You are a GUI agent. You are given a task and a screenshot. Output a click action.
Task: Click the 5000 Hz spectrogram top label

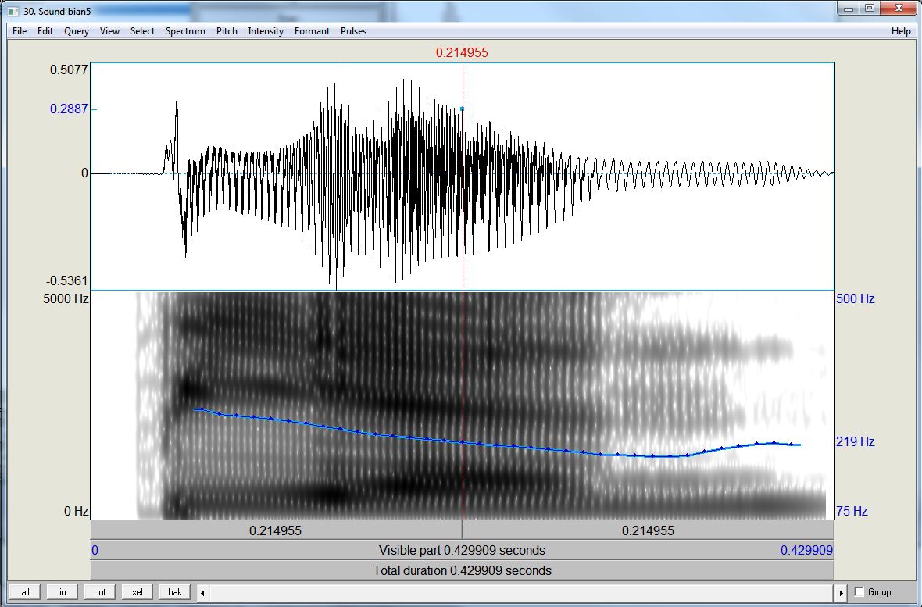66,298
